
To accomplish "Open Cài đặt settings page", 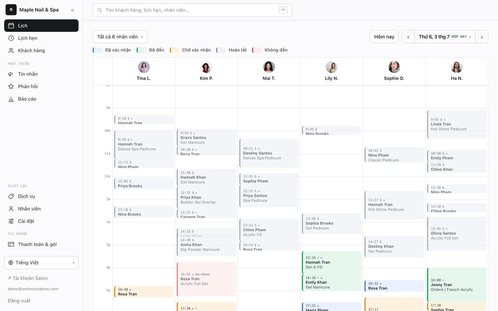I will pyautogui.click(x=41, y=221).
